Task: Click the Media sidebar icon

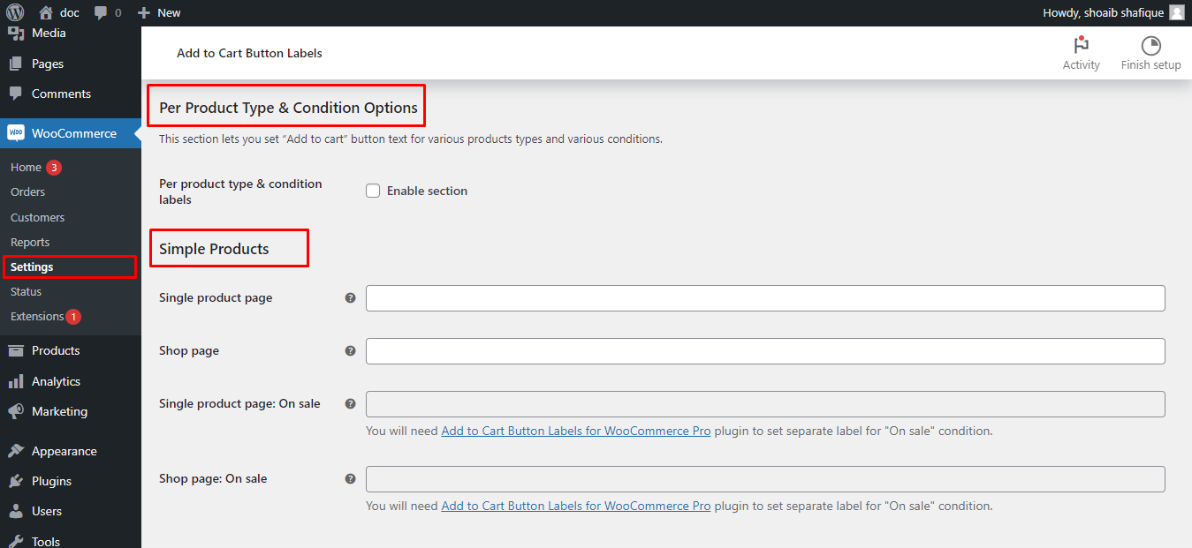Action: (16, 34)
